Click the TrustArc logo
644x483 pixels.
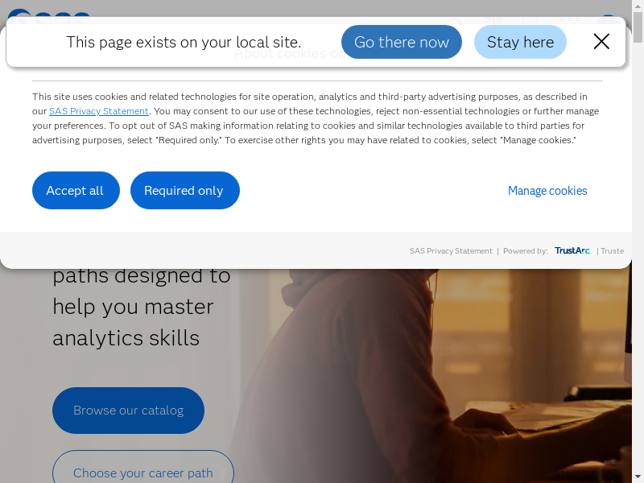(572, 251)
